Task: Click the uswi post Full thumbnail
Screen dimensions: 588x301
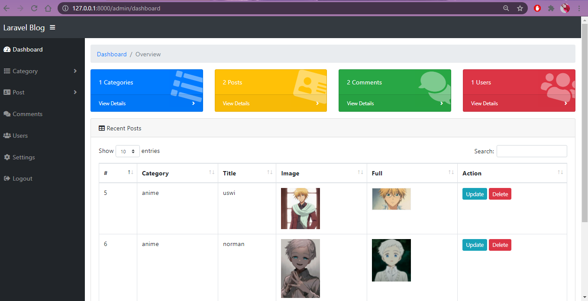Action: pos(391,199)
